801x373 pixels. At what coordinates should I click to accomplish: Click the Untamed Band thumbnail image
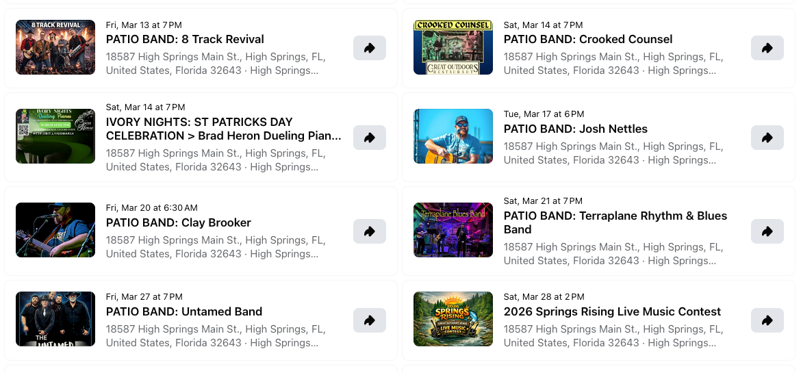(55, 319)
